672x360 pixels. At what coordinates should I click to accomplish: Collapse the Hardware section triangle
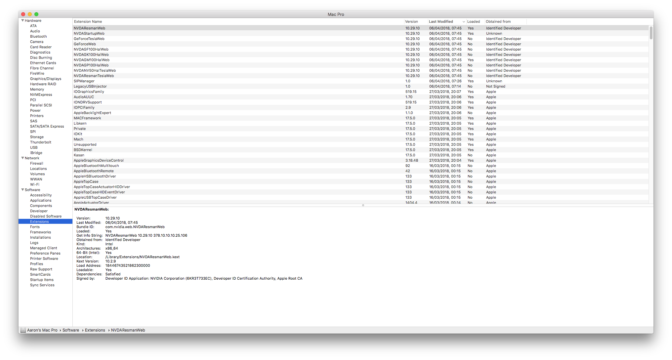22,20
